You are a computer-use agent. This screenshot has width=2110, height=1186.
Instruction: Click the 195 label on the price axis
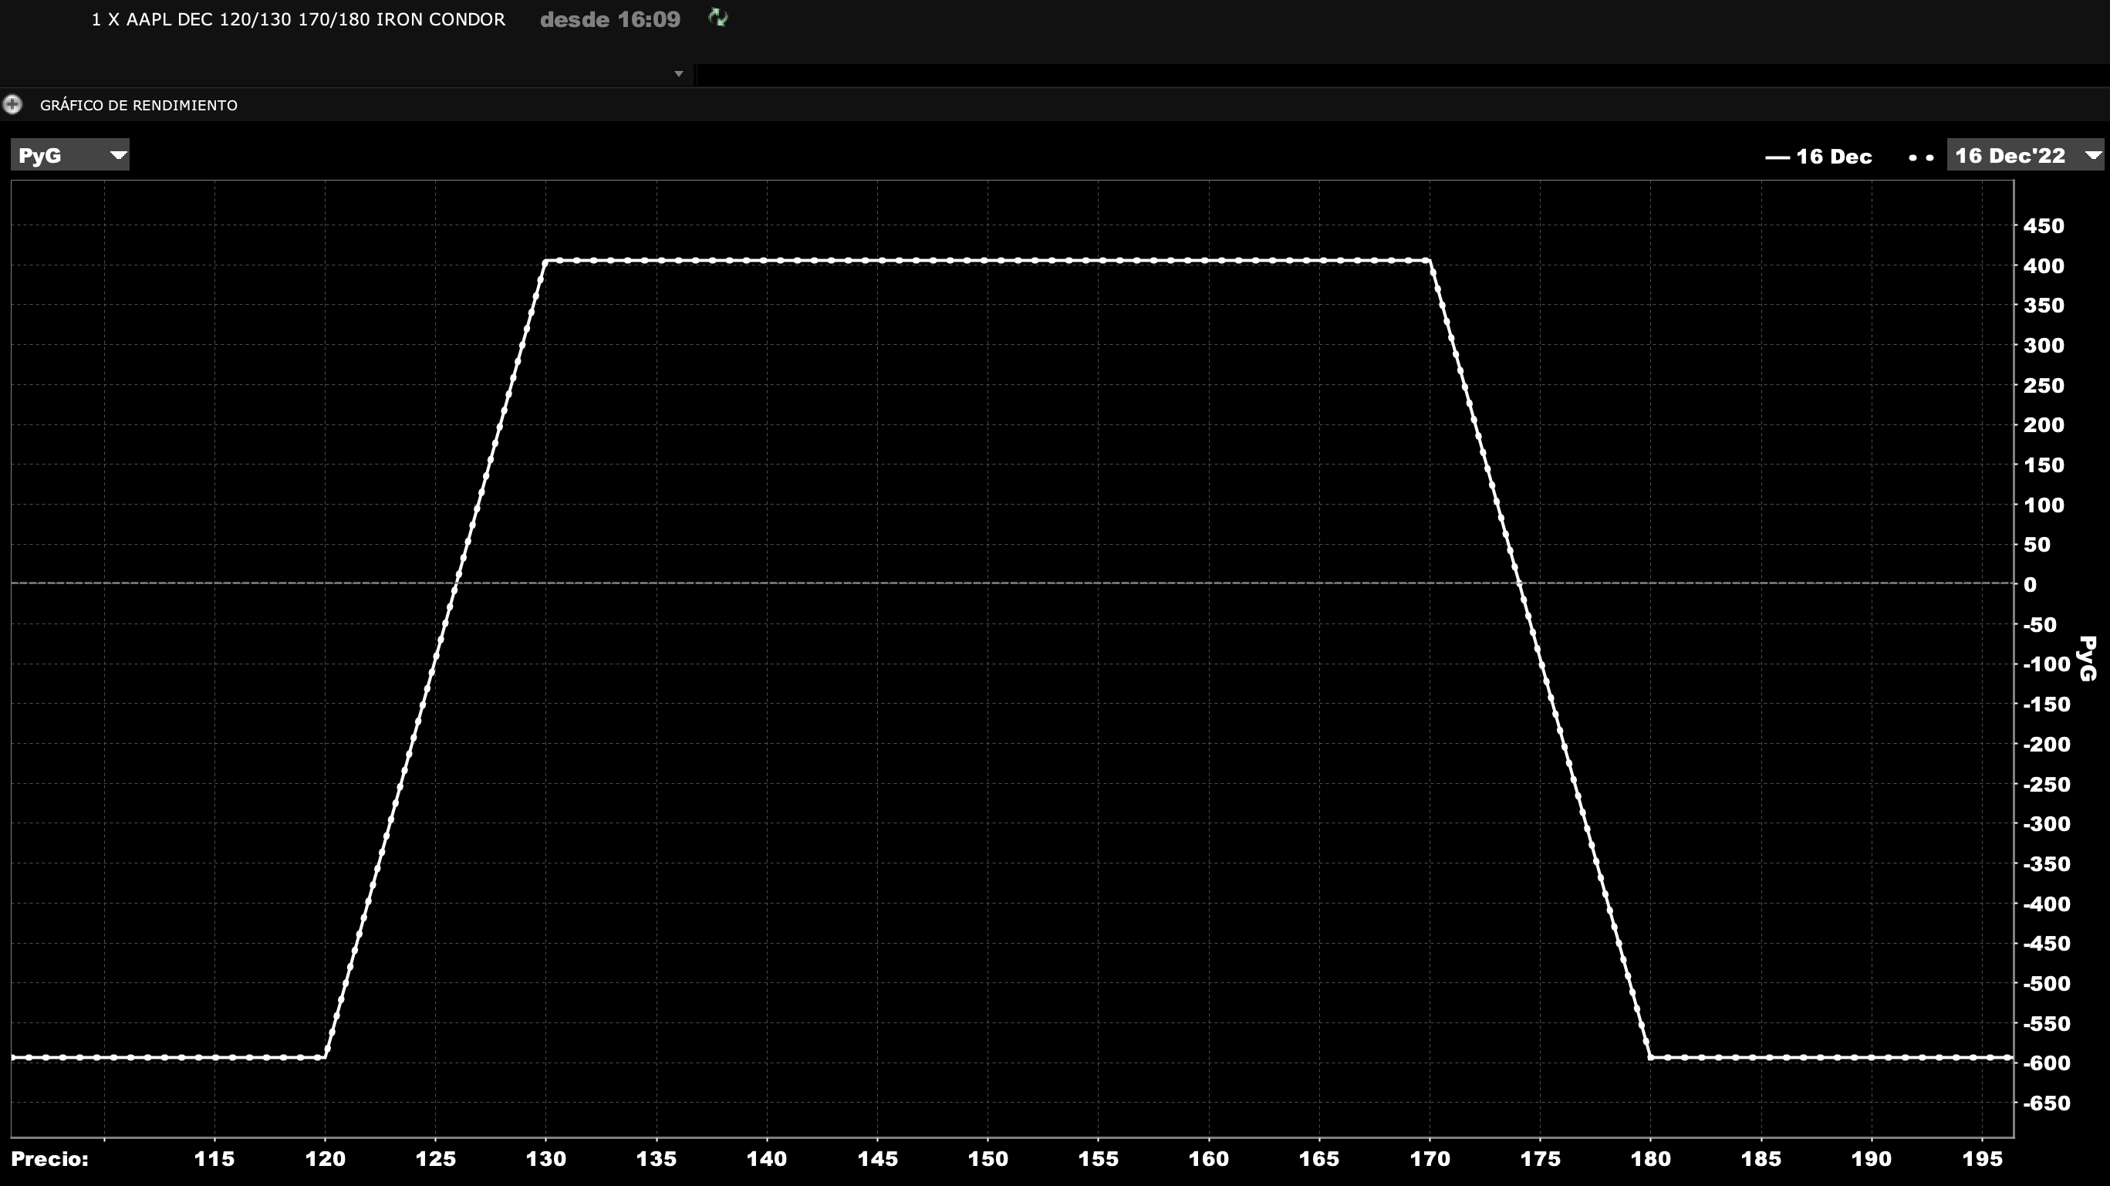pyautogui.click(x=1982, y=1159)
